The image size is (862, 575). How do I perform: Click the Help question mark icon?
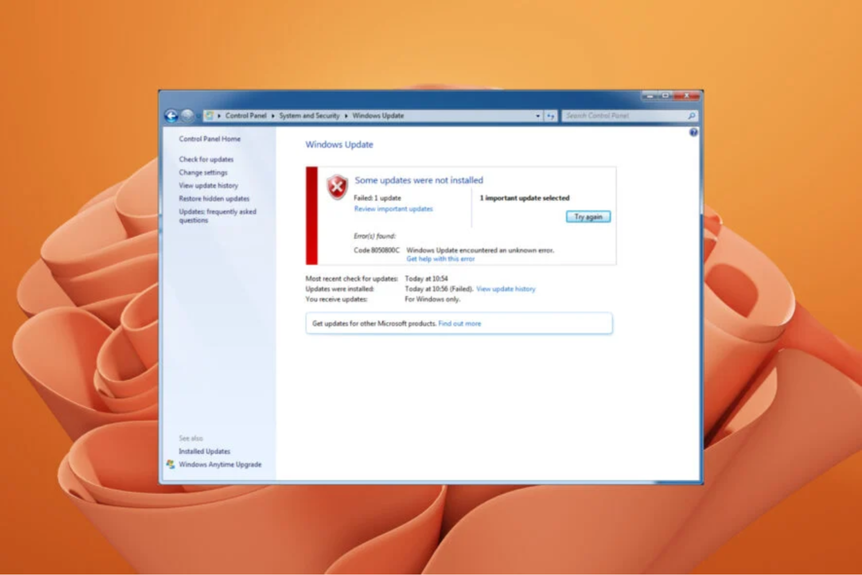click(693, 133)
